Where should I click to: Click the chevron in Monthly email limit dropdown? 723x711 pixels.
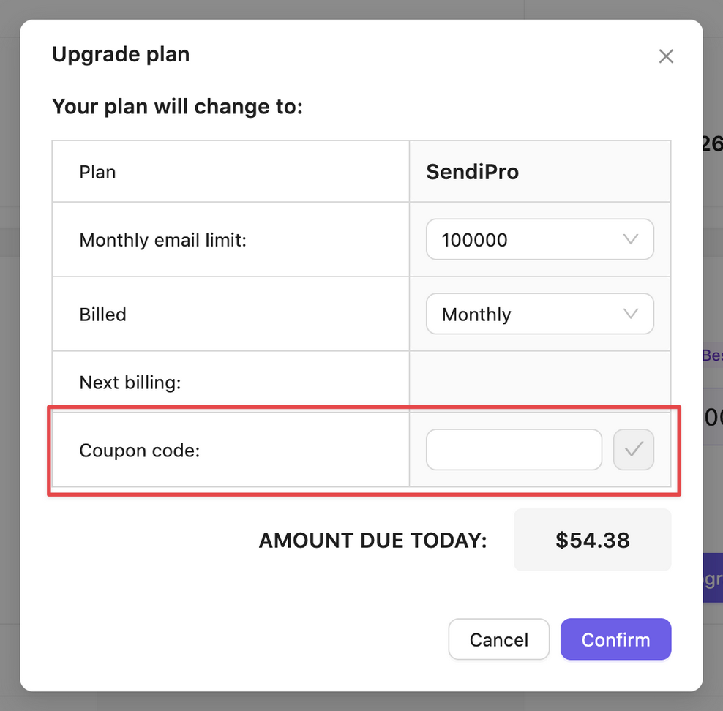630,239
